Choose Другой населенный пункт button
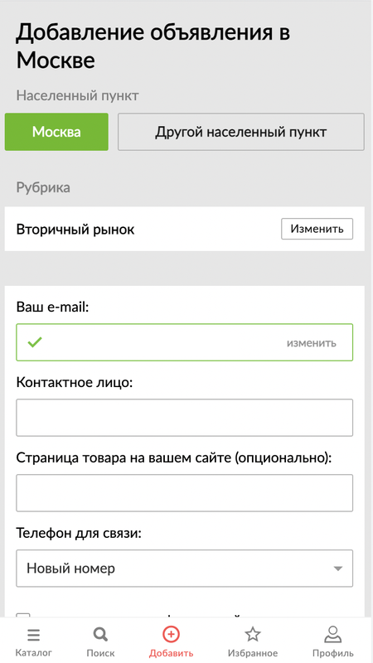This screenshot has height=663, width=373. pos(240,132)
